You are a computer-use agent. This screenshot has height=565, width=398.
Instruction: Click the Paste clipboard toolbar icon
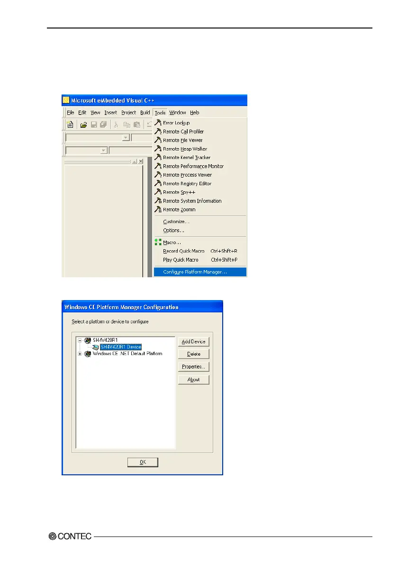click(x=137, y=125)
